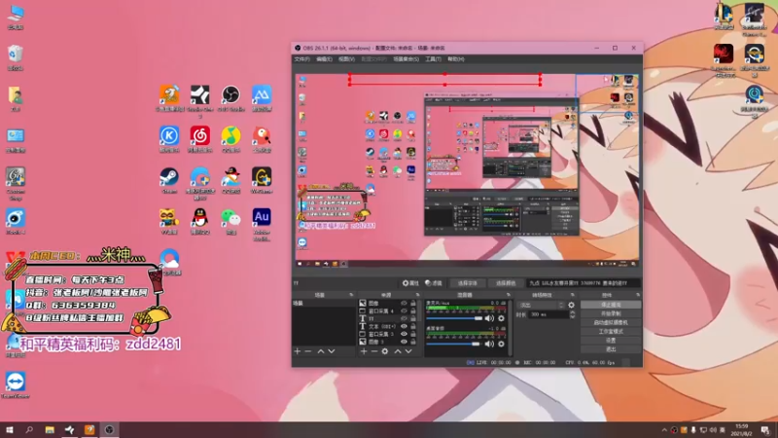Image resolution: width=778 pixels, height=438 pixels.
Task: Click the 选择字体 (select font) button
Action: [468, 283]
